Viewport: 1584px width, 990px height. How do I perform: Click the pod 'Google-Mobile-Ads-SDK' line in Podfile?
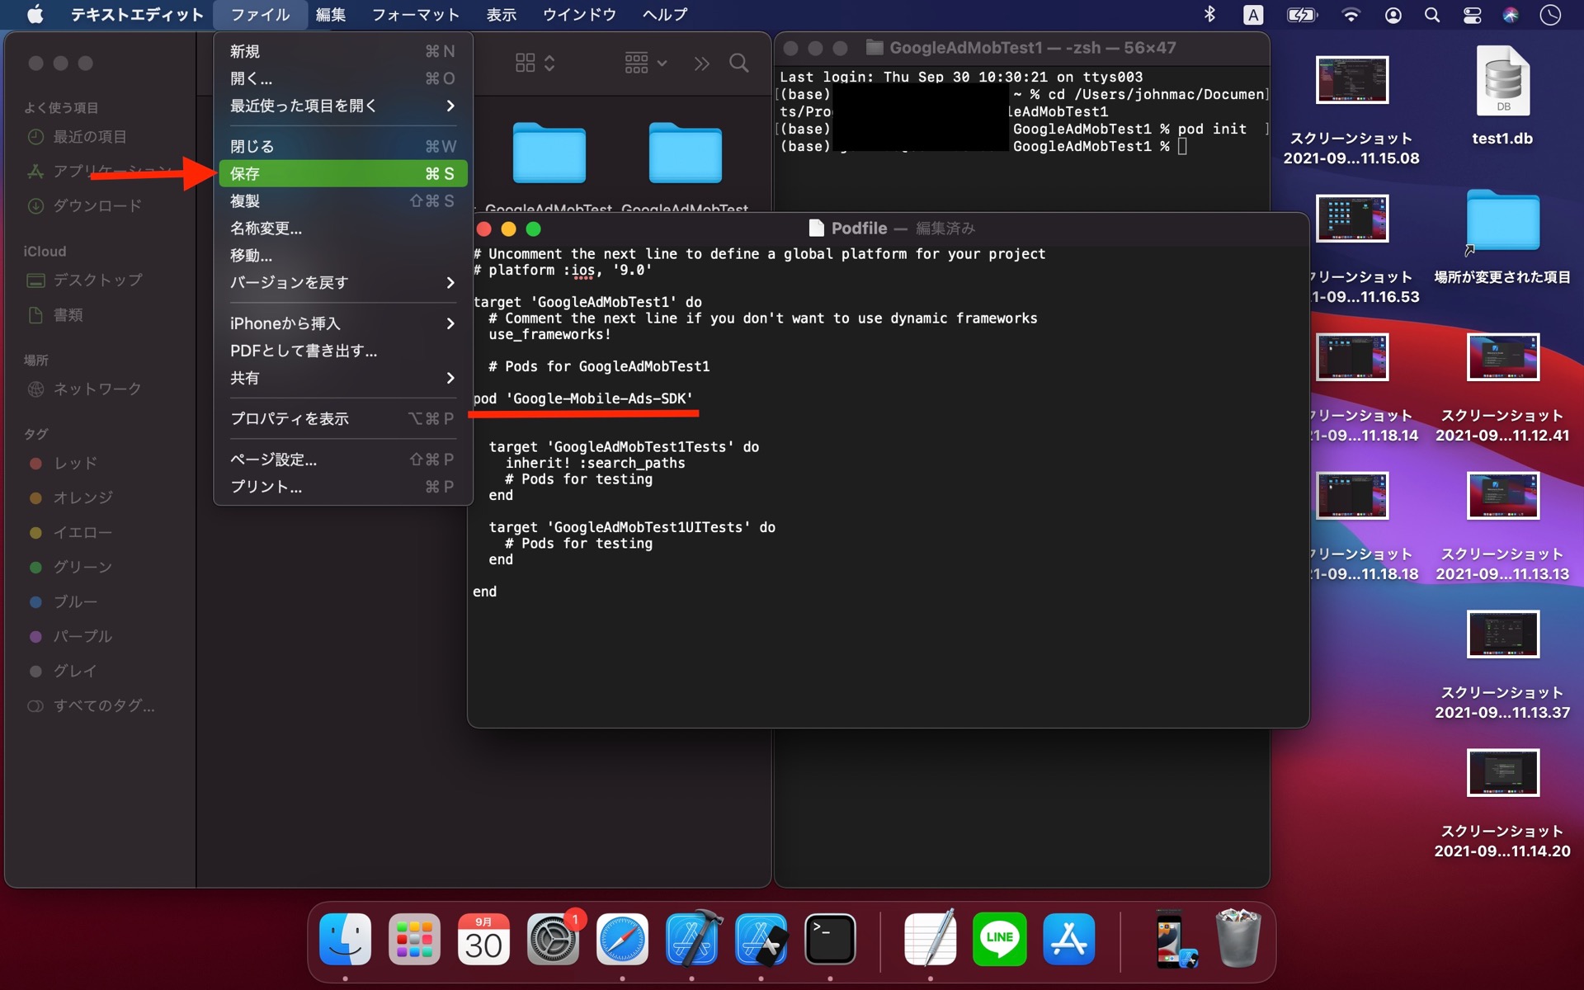(582, 398)
